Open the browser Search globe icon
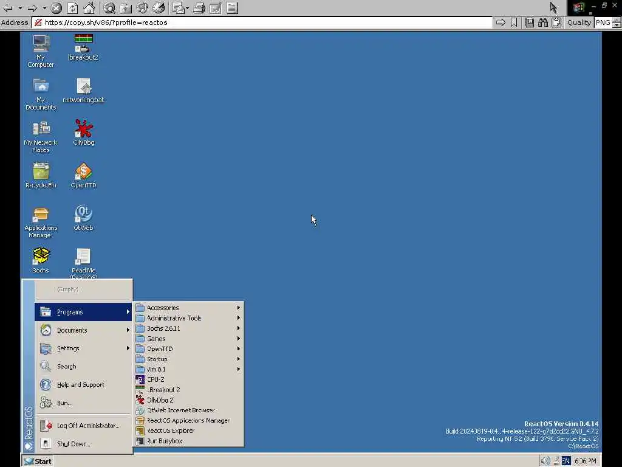This screenshot has height=467, width=622. click(x=109, y=7)
